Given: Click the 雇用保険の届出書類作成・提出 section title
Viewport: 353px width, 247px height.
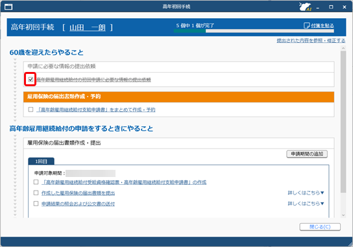Looking at the screenshot, I should click(64, 143).
